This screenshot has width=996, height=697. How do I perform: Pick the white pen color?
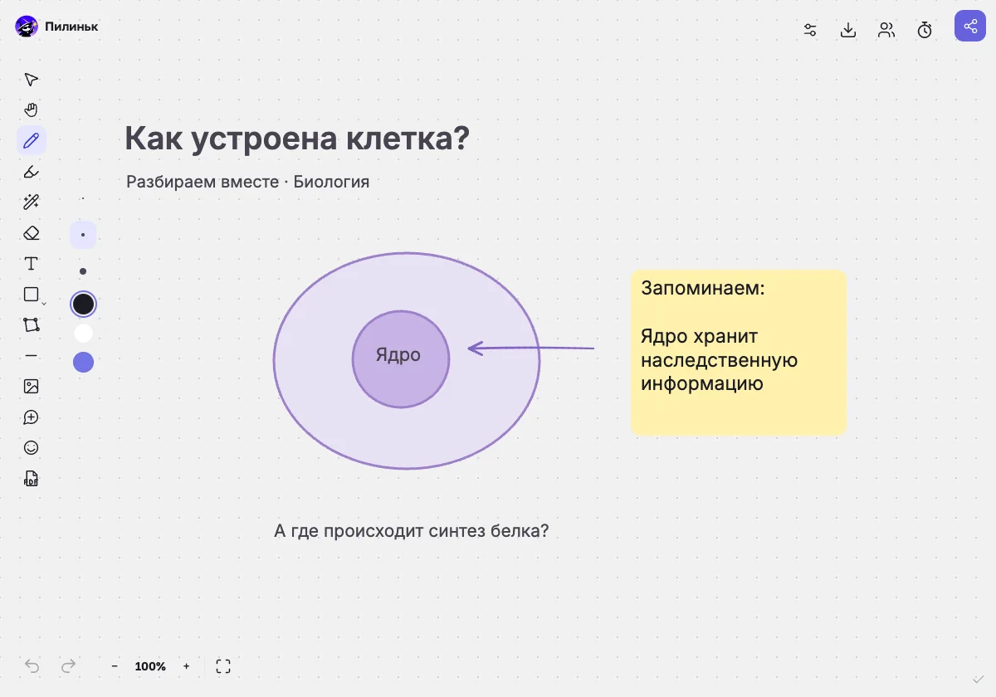(x=83, y=334)
